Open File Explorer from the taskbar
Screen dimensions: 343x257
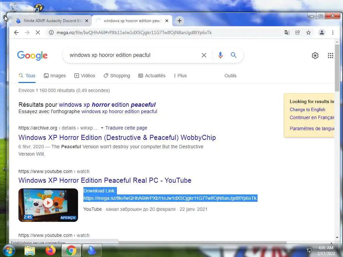(x=30, y=251)
